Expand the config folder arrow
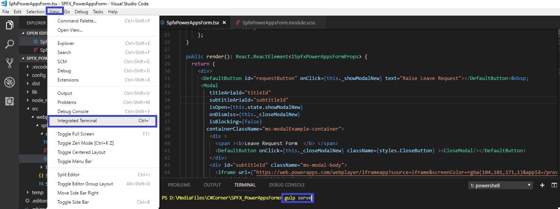The image size is (560, 209). point(28,75)
